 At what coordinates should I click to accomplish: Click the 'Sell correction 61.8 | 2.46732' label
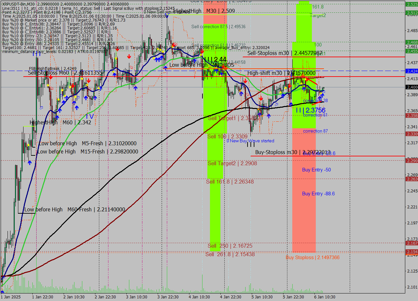pos(218,45)
